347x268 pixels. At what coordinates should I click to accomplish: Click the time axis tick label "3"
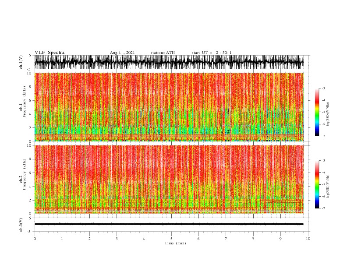click(x=117, y=239)
